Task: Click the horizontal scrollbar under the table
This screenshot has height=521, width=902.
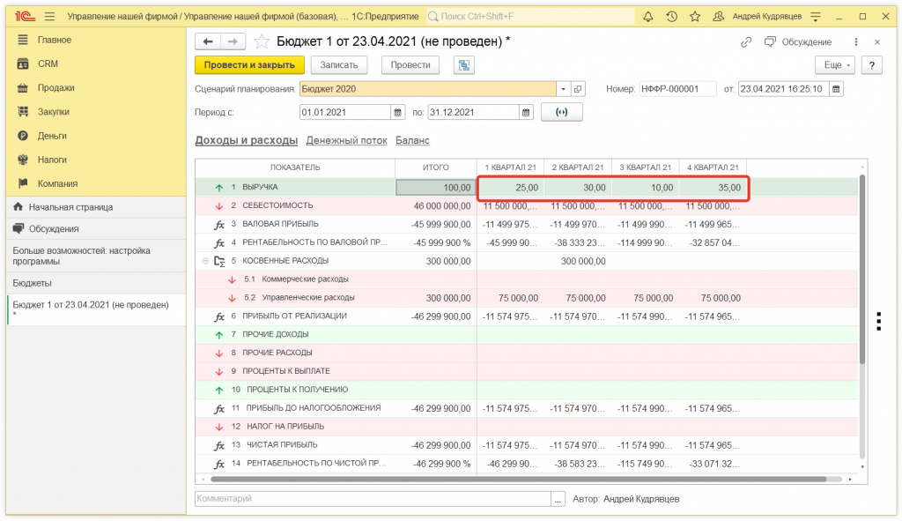Action: pos(520,480)
